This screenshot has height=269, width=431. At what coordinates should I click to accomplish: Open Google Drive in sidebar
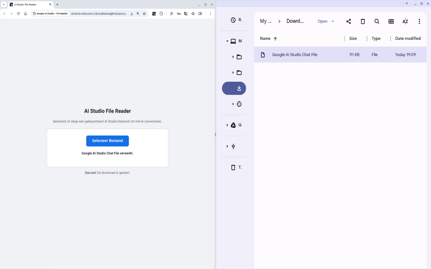(233, 125)
